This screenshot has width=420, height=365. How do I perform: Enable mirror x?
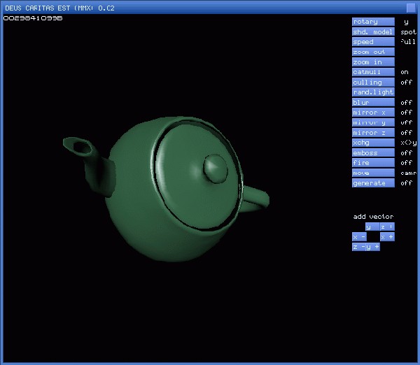click(372, 113)
